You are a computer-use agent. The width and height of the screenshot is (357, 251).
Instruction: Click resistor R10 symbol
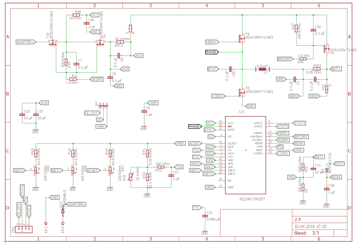tap(66, 62)
